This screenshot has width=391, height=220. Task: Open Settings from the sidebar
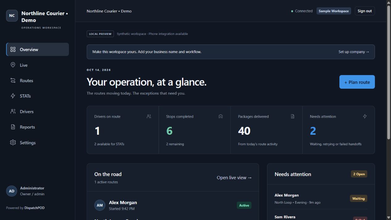click(37, 142)
